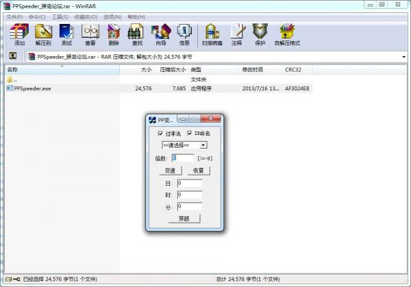Click the 倍数 input field
This screenshot has height=287, width=411.
pyautogui.click(x=183, y=158)
